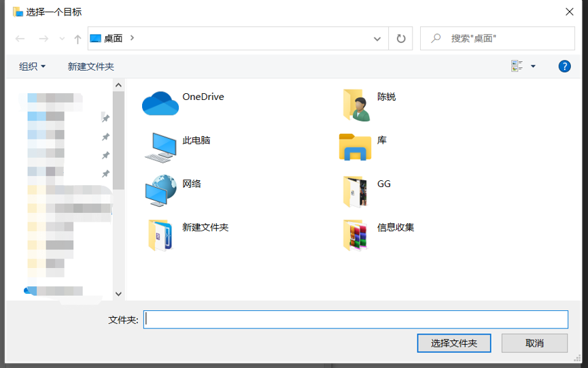Screen dimensions: 588x368
Task: Go up one folder level
Action: 77,39
